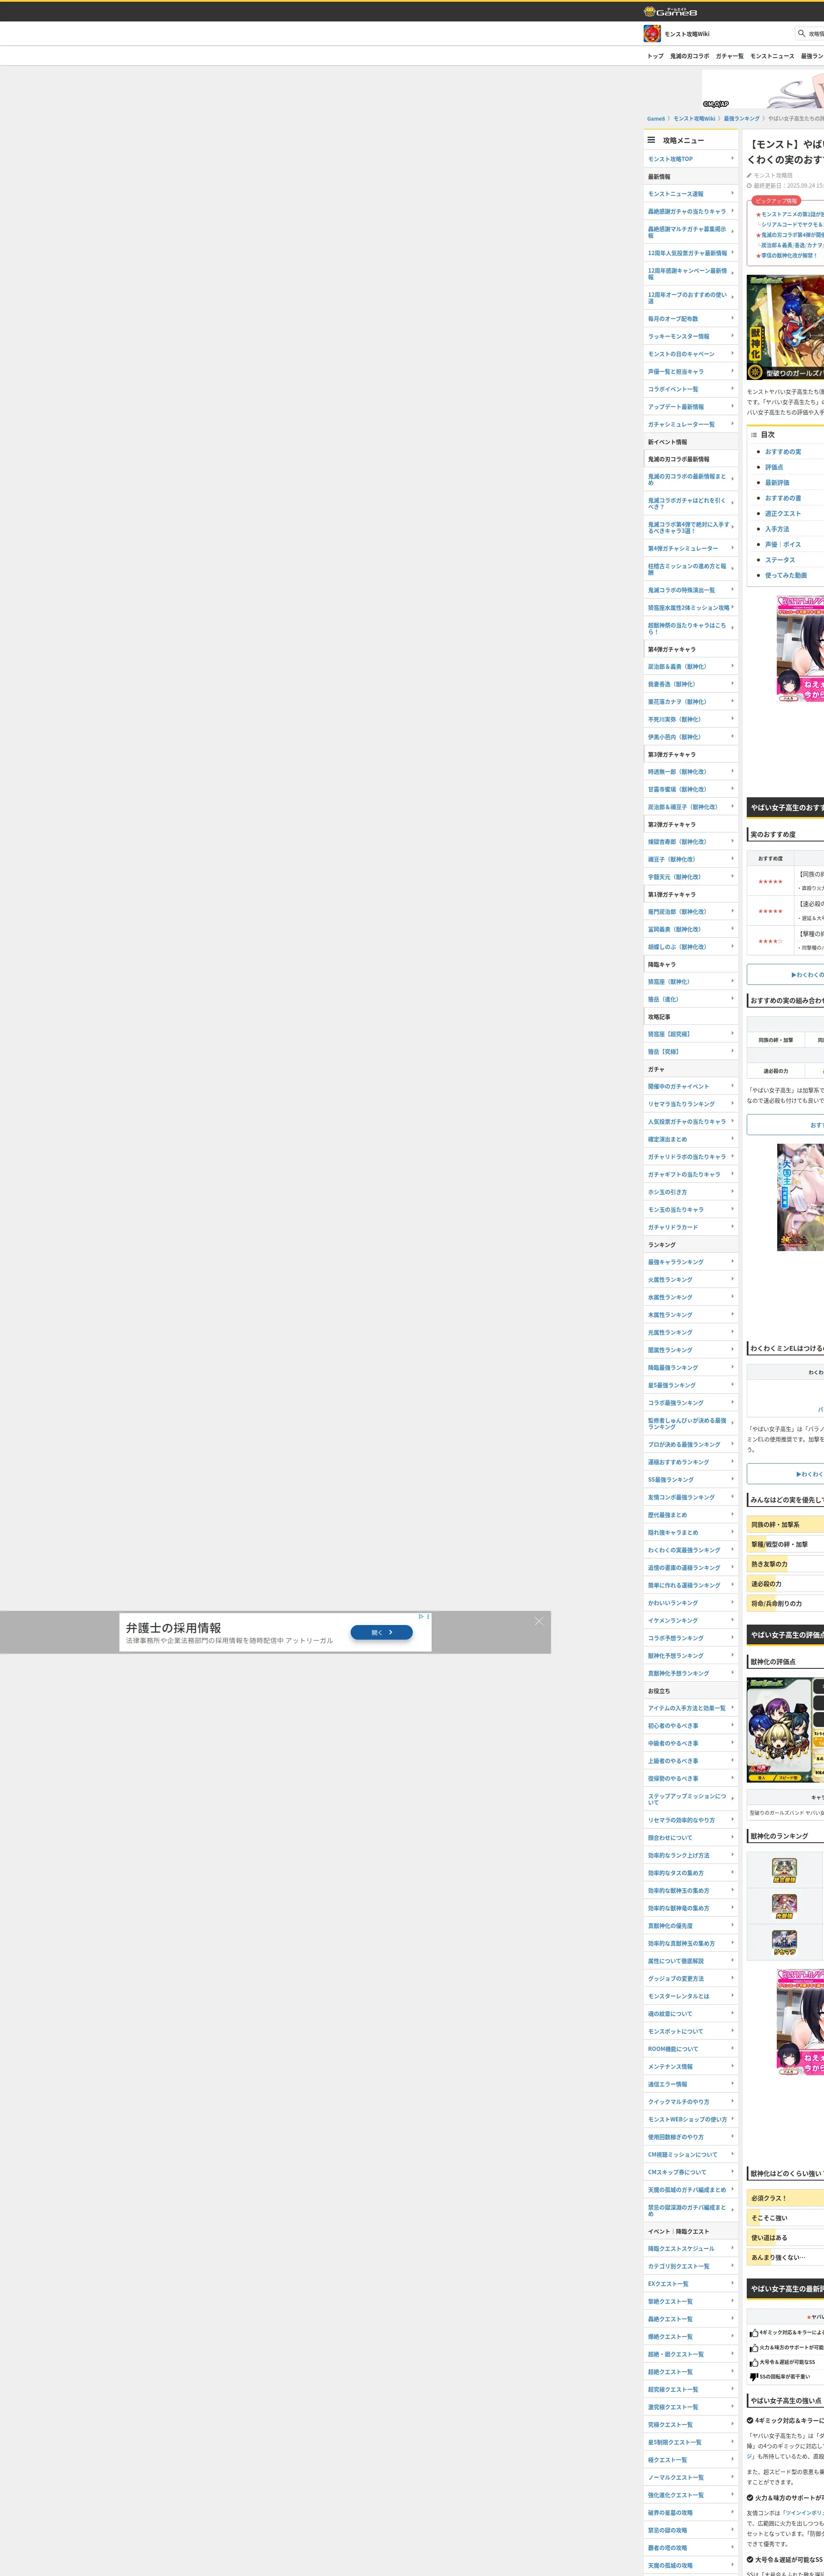Screen dimensions: 824x2576
Task: Click the 最強ランキング breadcrumb link
Action: [x=741, y=119]
